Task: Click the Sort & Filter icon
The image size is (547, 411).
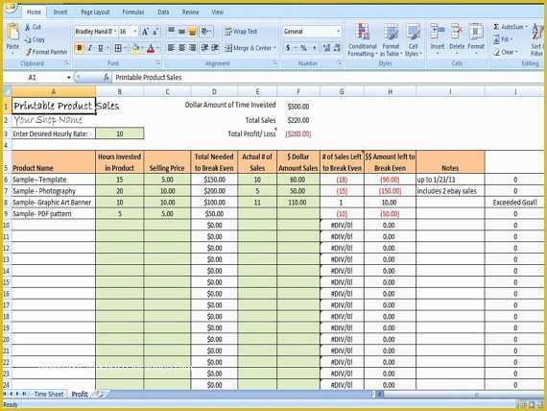Action: coord(537,32)
